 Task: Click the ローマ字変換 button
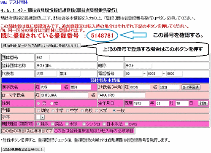191,87
